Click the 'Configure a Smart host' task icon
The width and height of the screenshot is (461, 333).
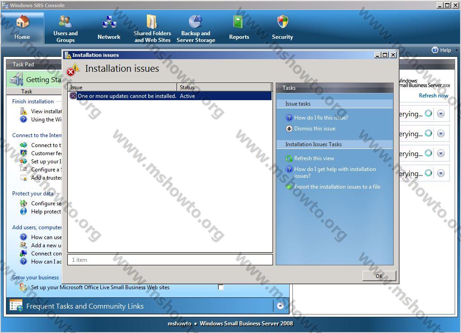click(24, 169)
